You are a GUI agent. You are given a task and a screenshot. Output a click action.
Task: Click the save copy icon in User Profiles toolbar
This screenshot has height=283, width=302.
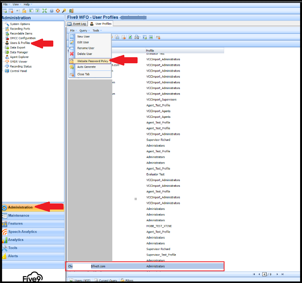(117, 37)
